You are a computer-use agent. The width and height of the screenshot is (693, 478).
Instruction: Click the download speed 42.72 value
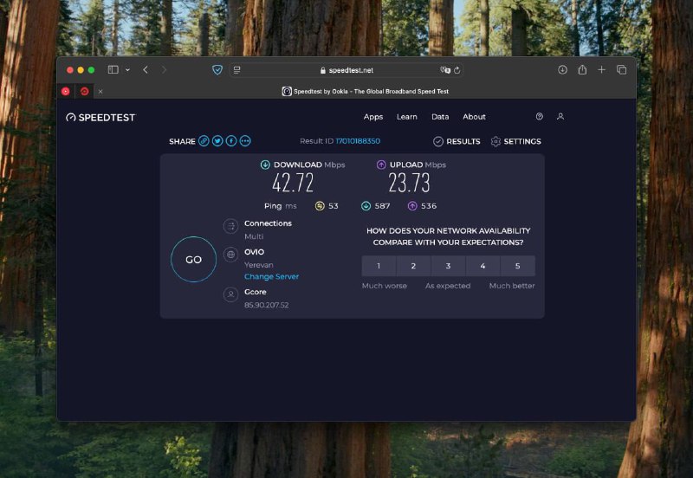click(293, 183)
